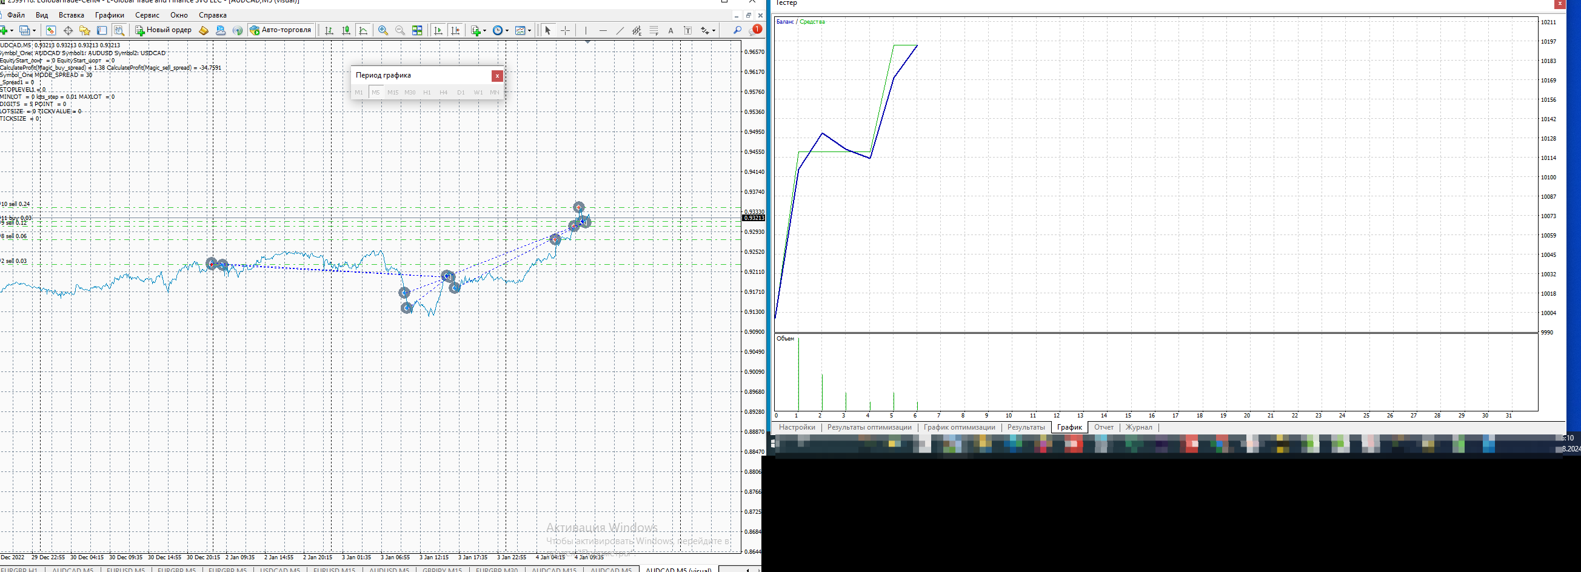Click the Новый ордер button
Viewport: 1581px width, 572px height.
(163, 30)
